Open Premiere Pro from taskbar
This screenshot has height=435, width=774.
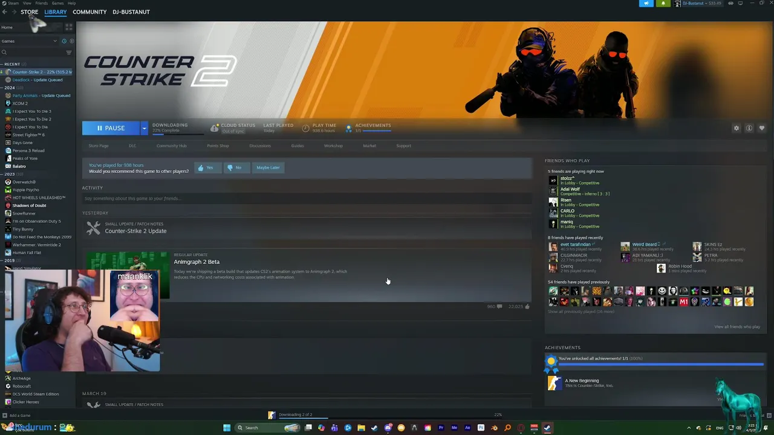pos(441,428)
